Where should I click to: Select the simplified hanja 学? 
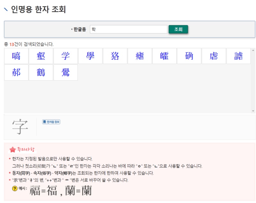click(65, 55)
